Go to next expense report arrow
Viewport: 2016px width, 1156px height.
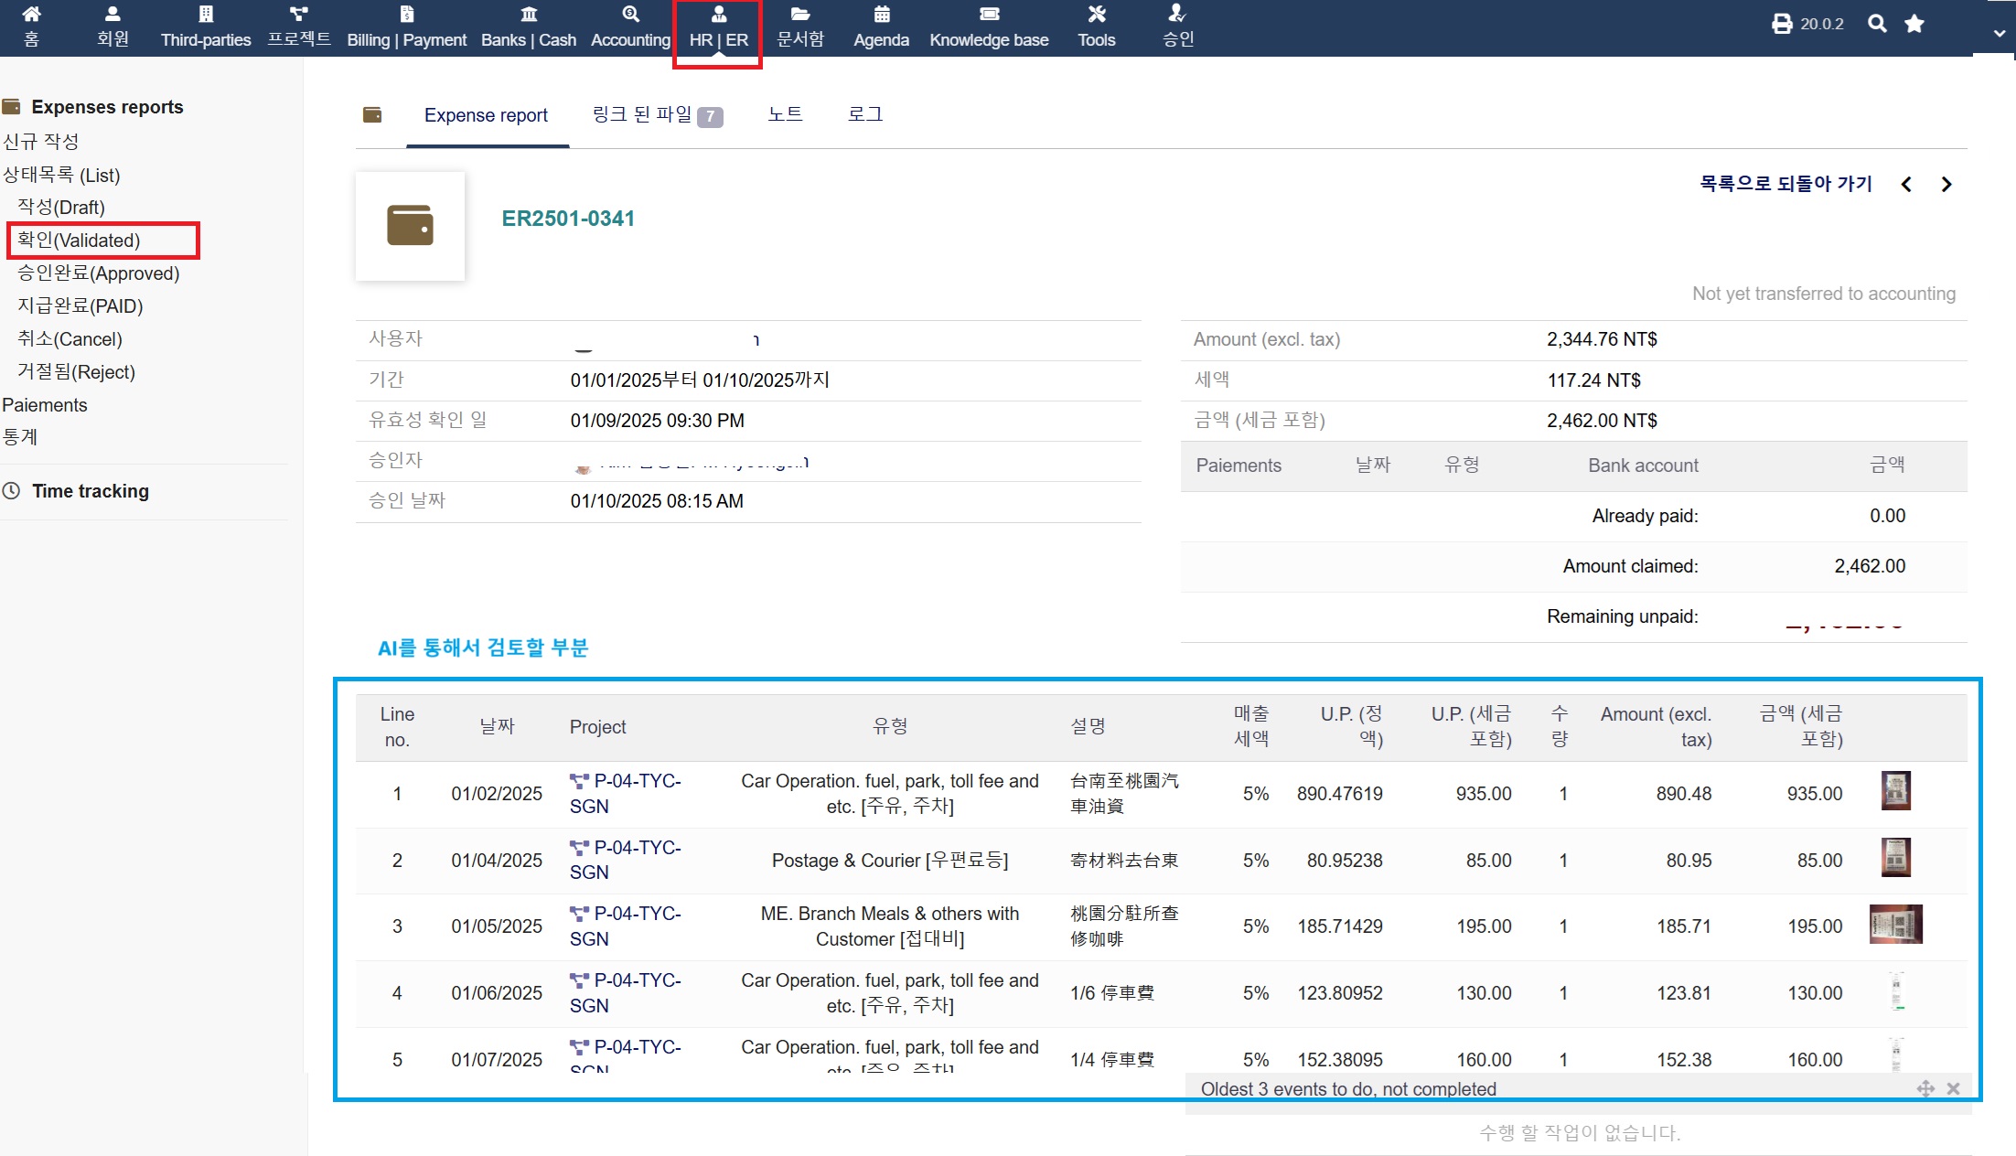pos(1946,184)
